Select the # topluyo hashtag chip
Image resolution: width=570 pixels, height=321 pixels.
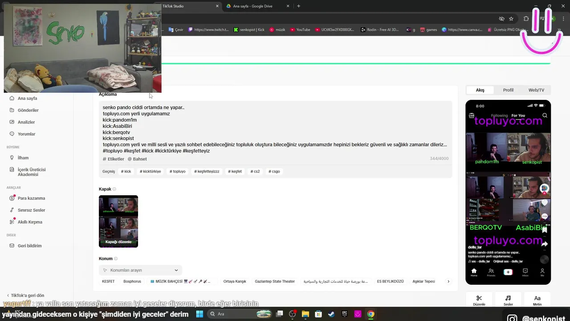(177, 172)
